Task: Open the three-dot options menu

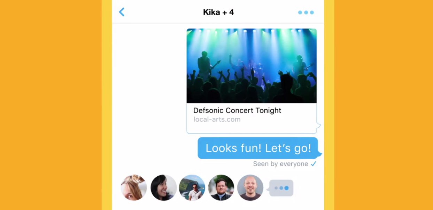Action: tap(306, 12)
